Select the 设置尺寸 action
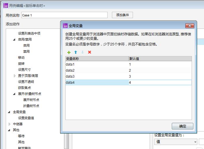The width and height of the screenshot is (204, 149). [24, 70]
